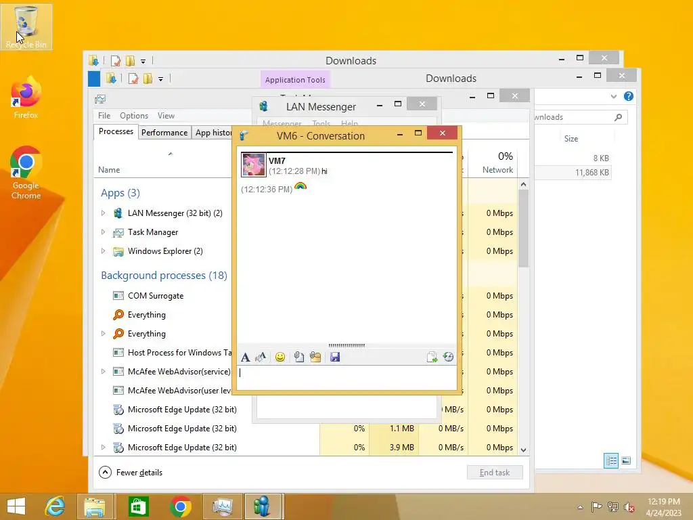Switch to Task Manager on taskbar
Image resolution: width=693 pixels, height=520 pixels.
(x=222, y=506)
